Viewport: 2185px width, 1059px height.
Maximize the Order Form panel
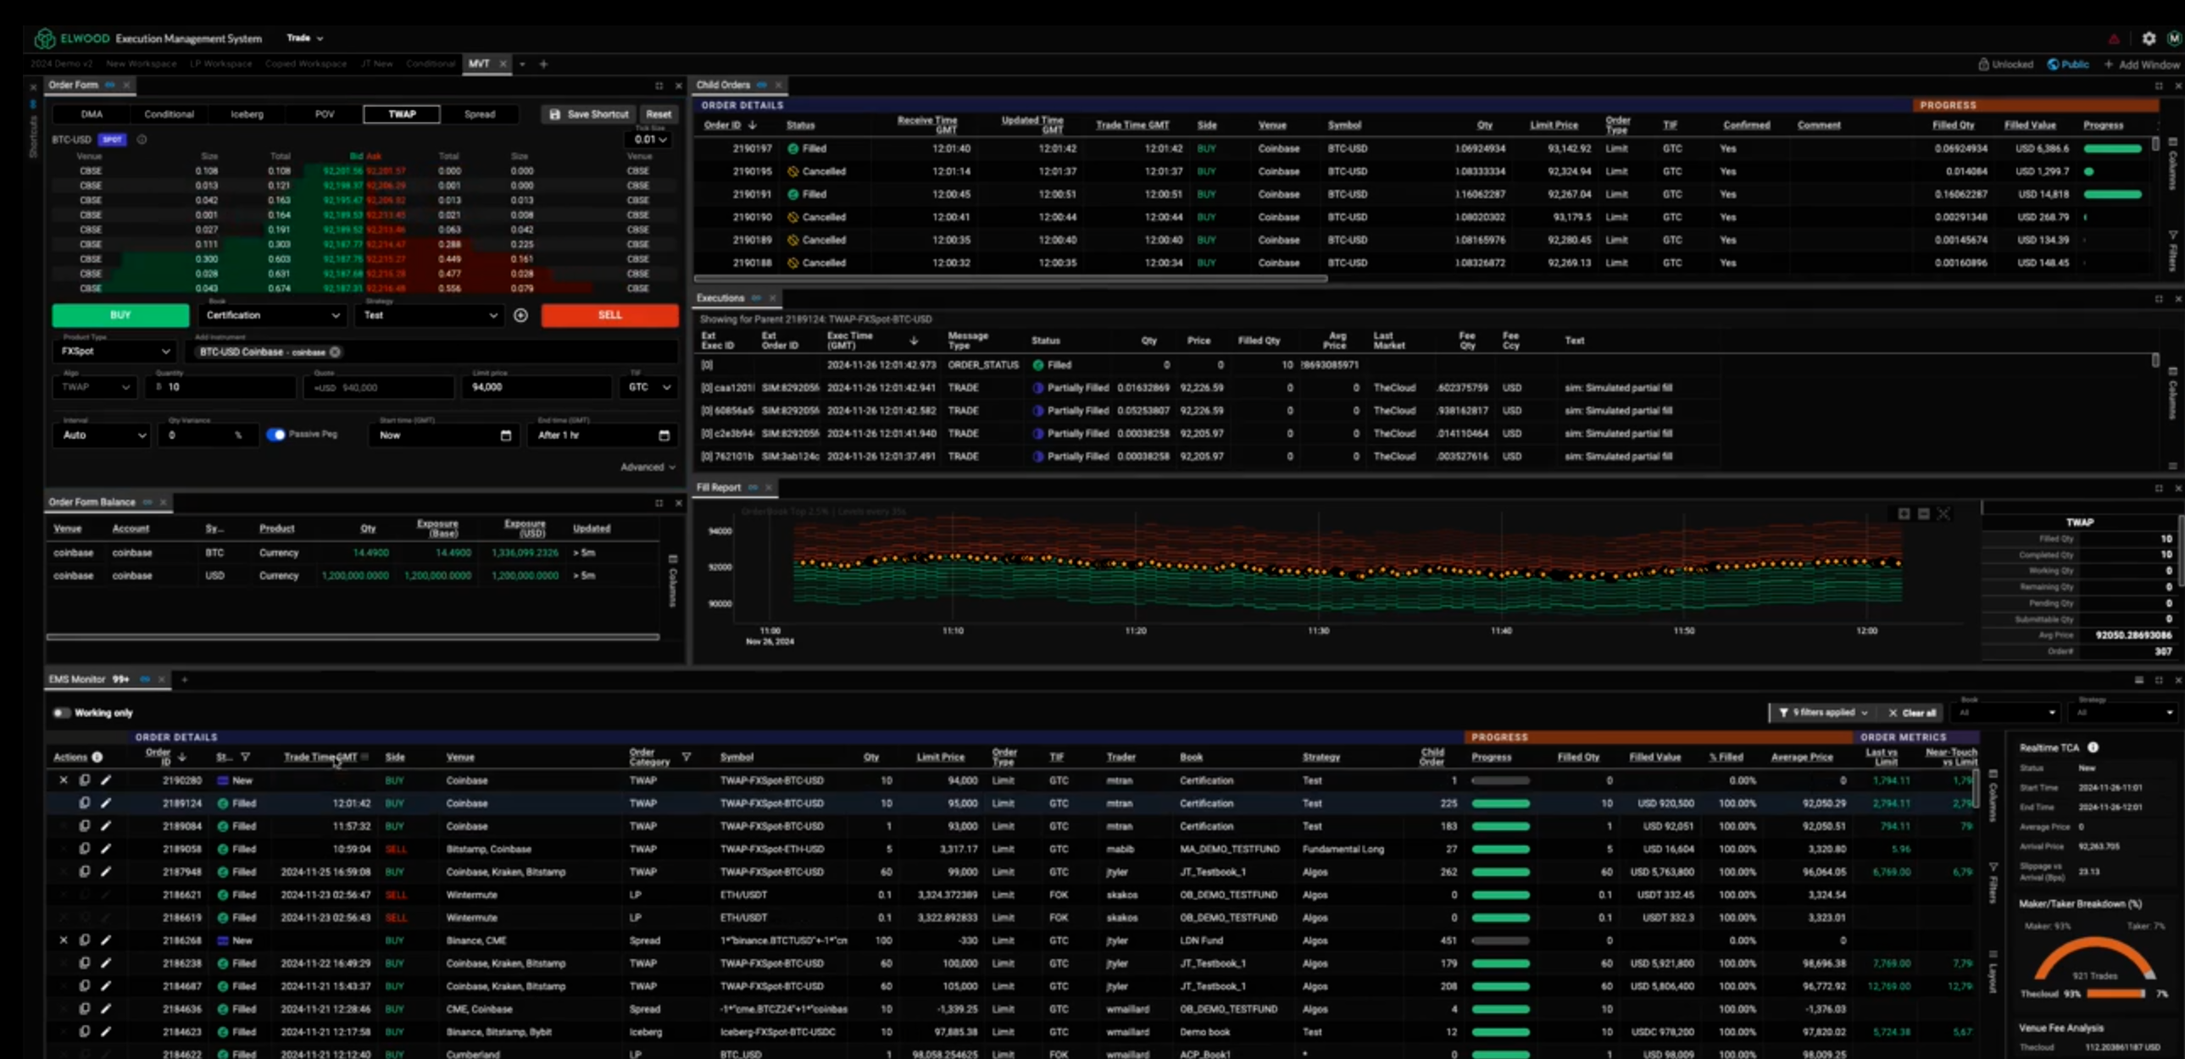(x=659, y=86)
